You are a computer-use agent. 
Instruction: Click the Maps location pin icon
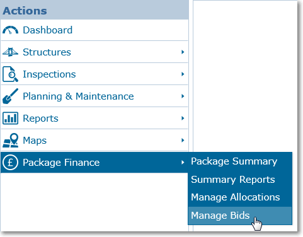point(10,140)
